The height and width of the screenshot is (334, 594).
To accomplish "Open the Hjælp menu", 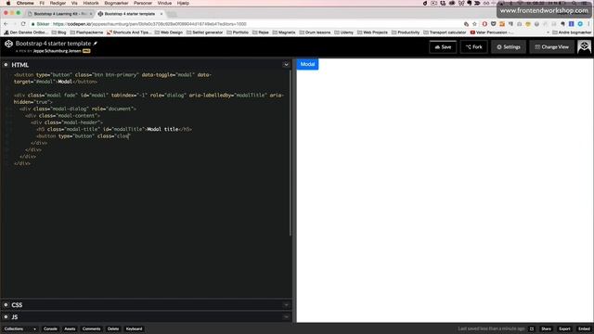I will pyautogui.click(x=183, y=3).
